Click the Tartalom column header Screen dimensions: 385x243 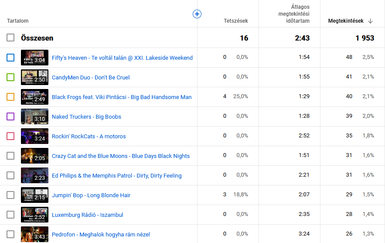[x=18, y=21]
